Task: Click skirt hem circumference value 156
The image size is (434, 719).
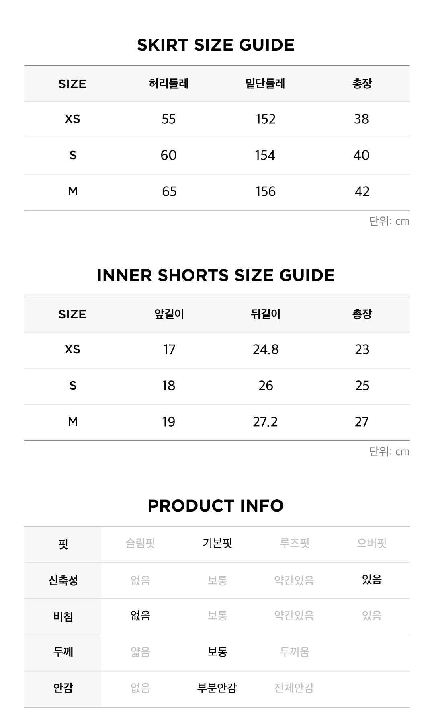Action: [x=266, y=191]
